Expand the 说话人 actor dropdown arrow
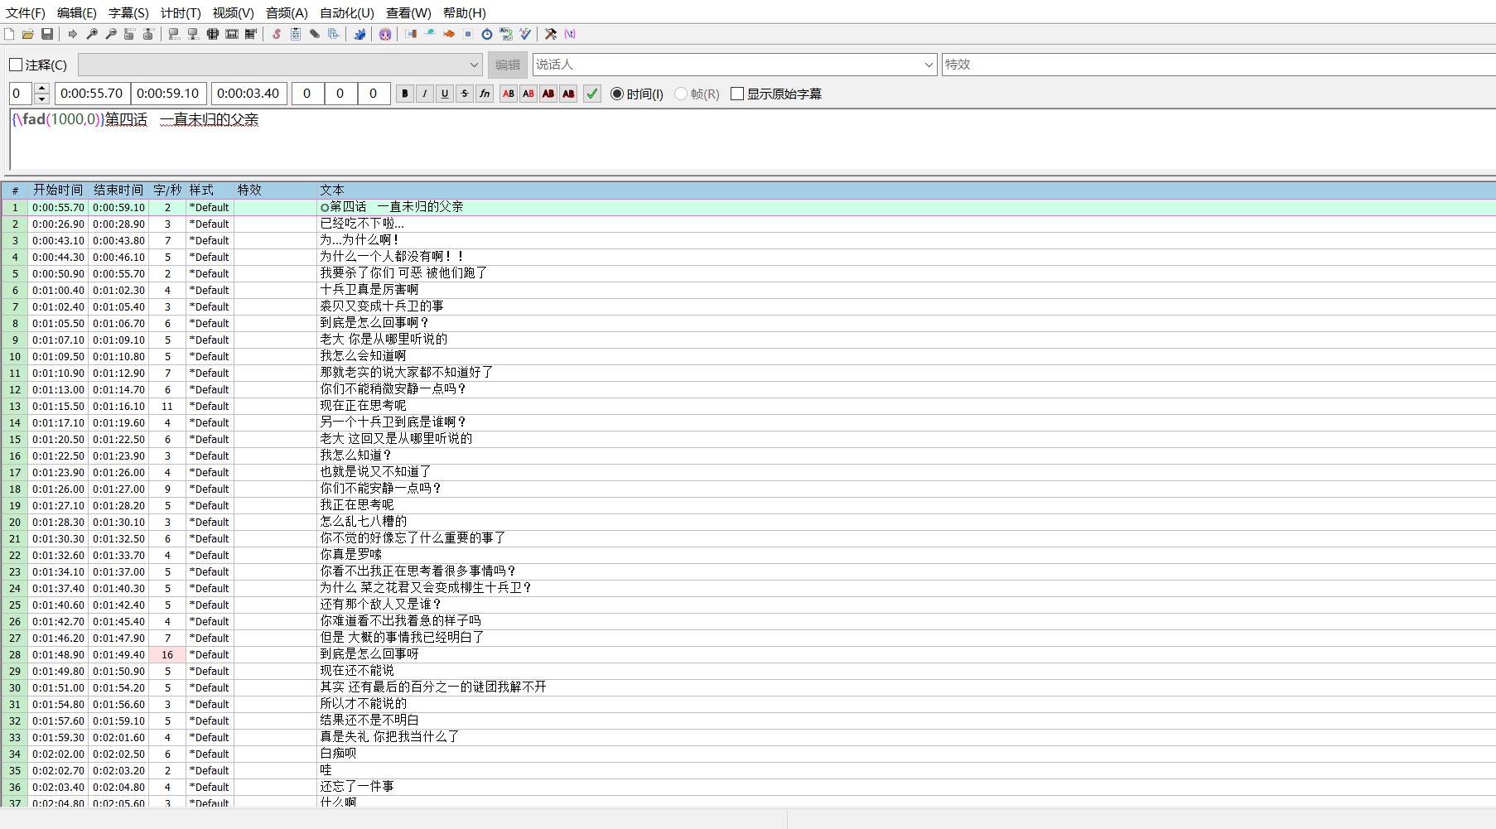 (x=929, y=65)
